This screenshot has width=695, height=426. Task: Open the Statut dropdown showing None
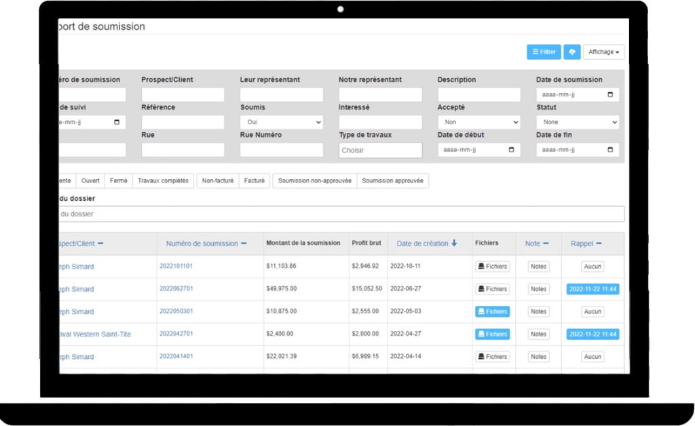577,123
